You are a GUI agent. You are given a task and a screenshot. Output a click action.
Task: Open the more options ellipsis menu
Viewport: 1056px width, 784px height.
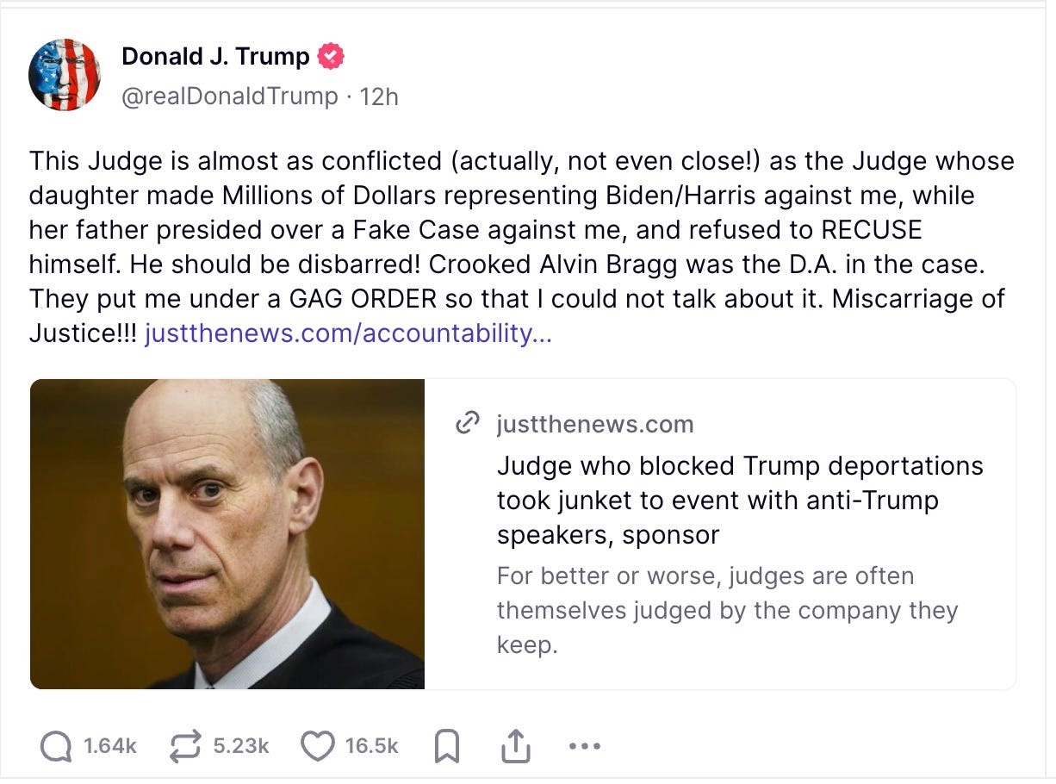click(x=584, y=746)
